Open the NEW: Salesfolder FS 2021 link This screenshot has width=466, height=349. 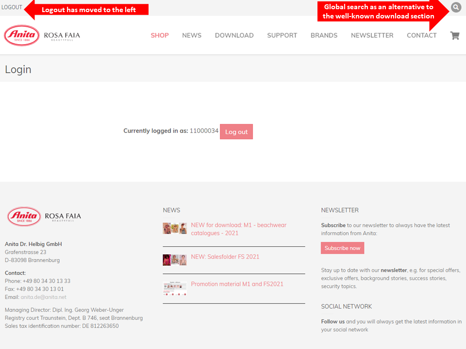(225, 257)
